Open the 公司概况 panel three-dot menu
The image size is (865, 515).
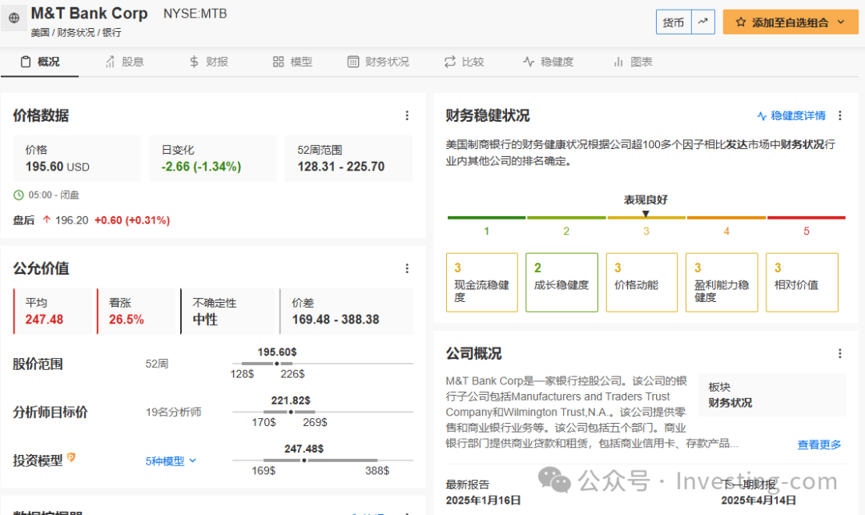[840, 353]
